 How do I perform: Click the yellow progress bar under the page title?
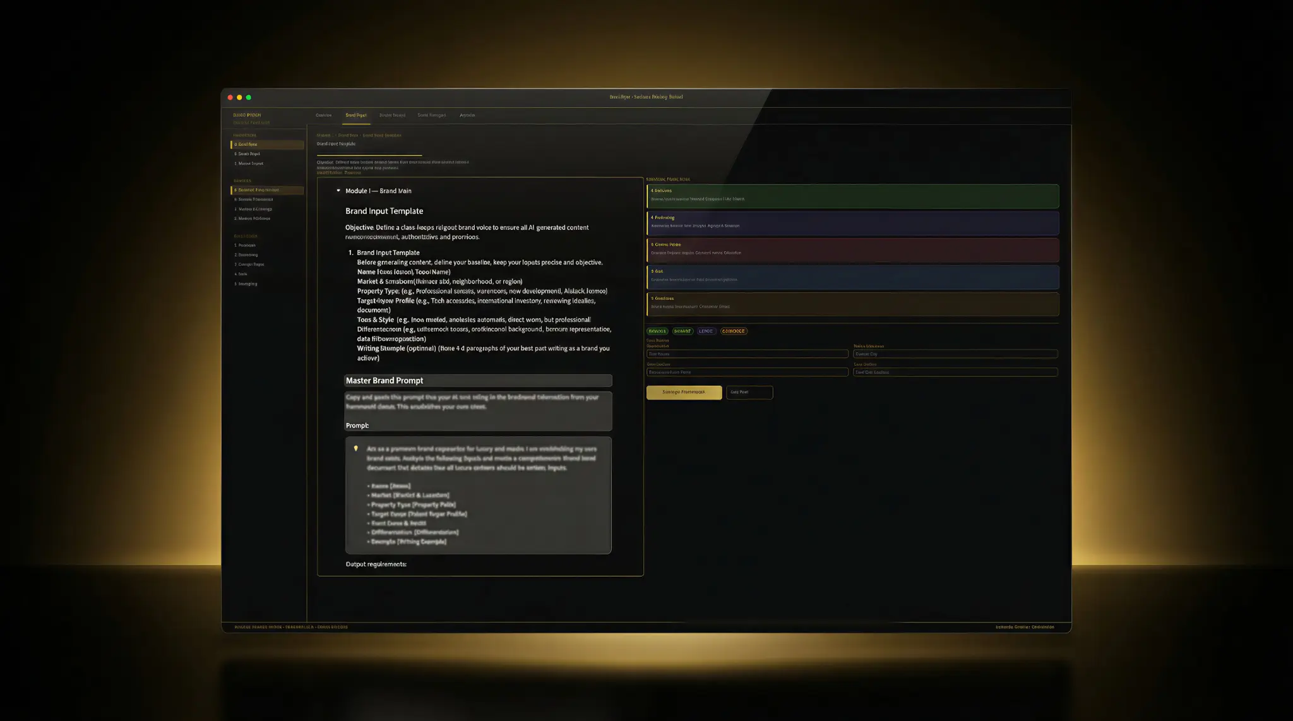(x=369, y=155)
